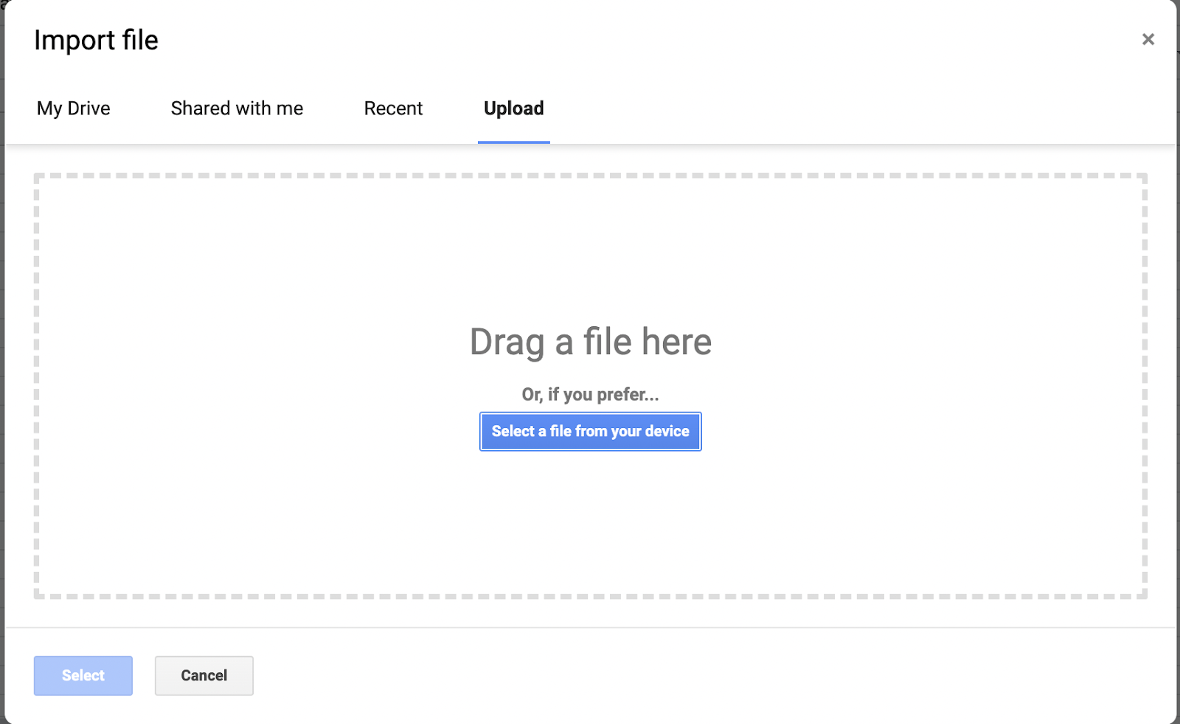Select the Upload tab

(514, 108)
